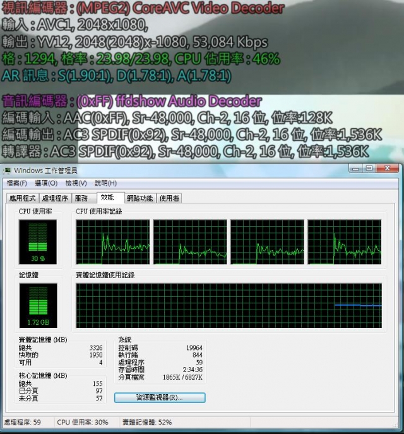Click the third CPU core history graph

click(267, 242)
